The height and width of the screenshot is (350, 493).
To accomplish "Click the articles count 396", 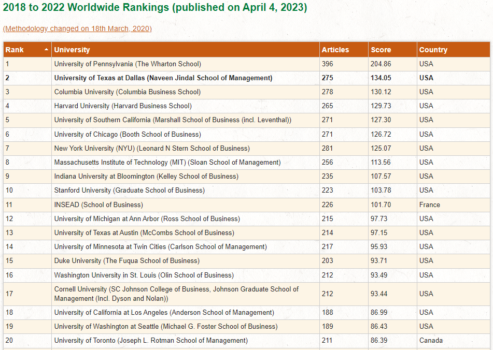I will coord(327,64).
